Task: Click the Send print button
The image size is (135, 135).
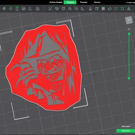Action: tap(126, 131)
